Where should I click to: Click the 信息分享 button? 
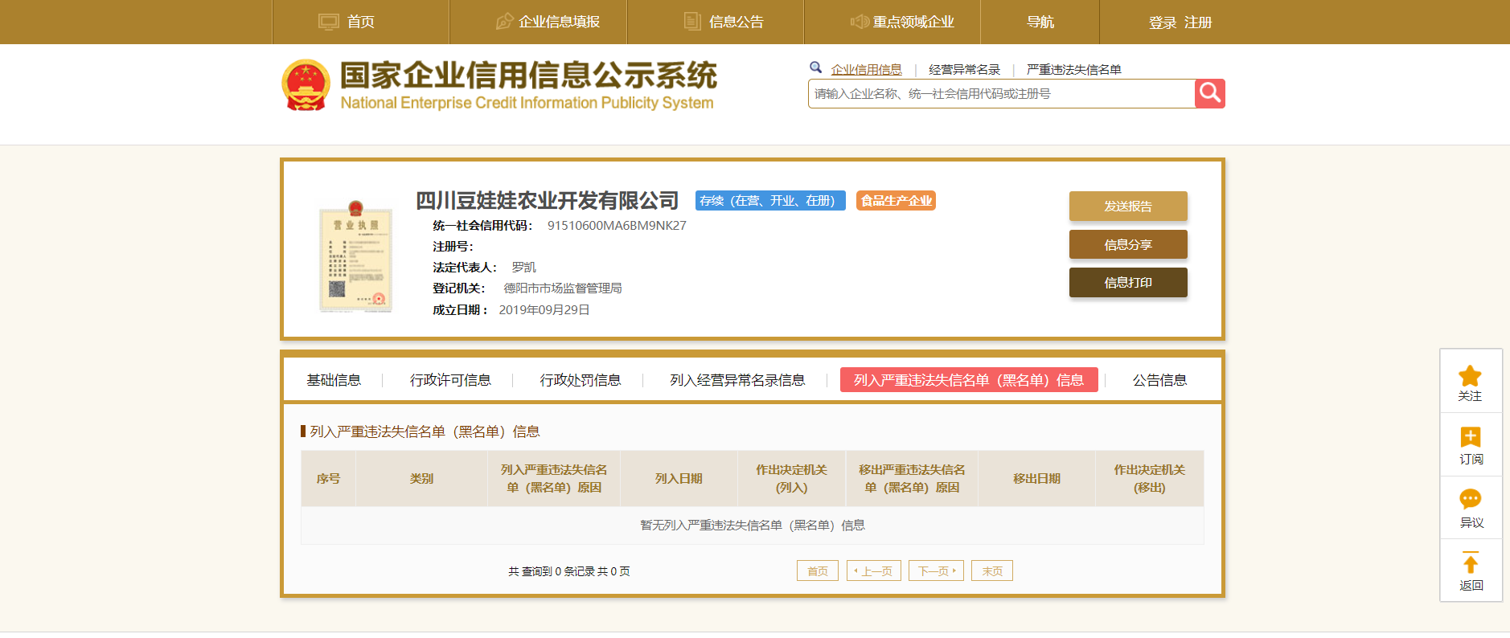[1128, 245]
